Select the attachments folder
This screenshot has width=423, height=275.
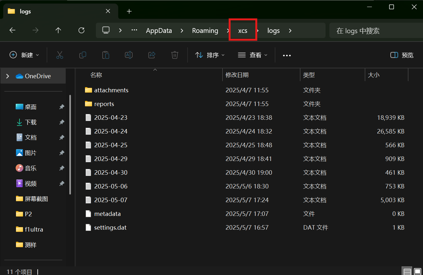tap(111, 90)
